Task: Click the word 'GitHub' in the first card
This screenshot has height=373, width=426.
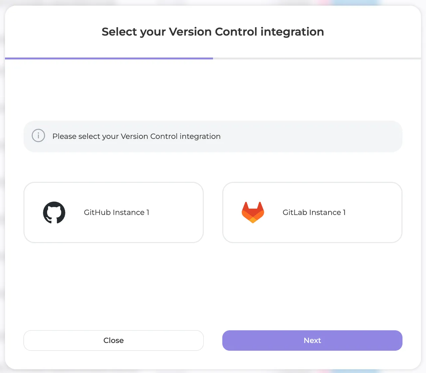Action: tap(97, 212)
